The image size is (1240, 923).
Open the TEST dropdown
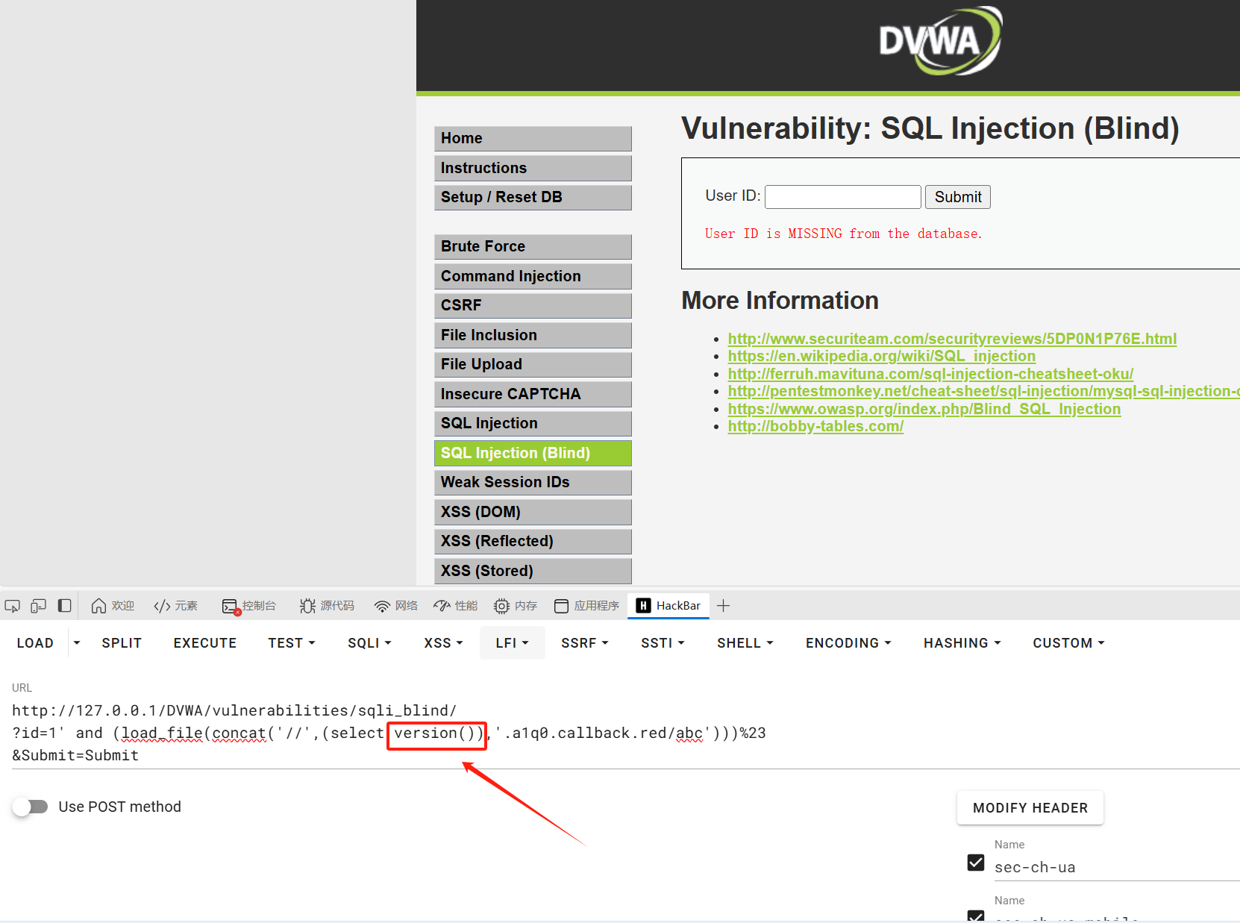pos(292,643)
